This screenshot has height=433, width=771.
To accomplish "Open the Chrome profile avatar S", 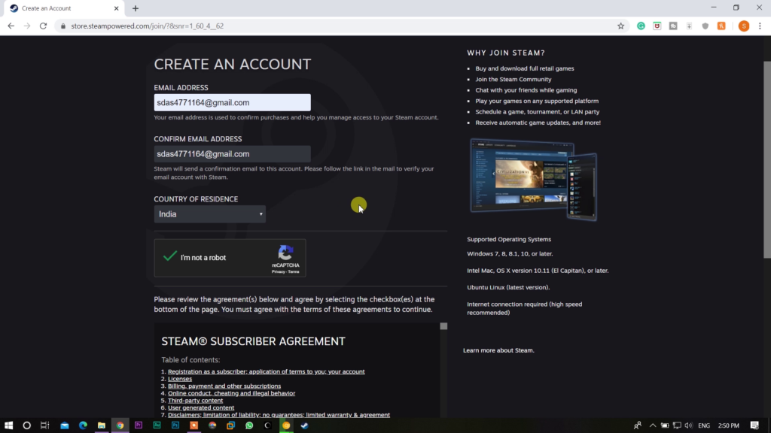I will click(x=743, y=26).
